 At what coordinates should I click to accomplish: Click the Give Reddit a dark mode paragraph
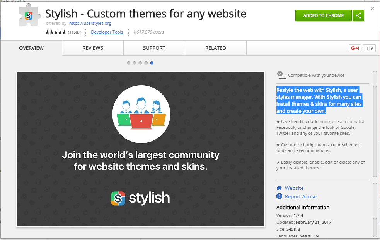(x=320, y=127)
